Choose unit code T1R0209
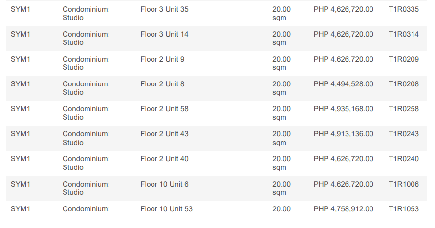435x228 pixels. [403, 59]
